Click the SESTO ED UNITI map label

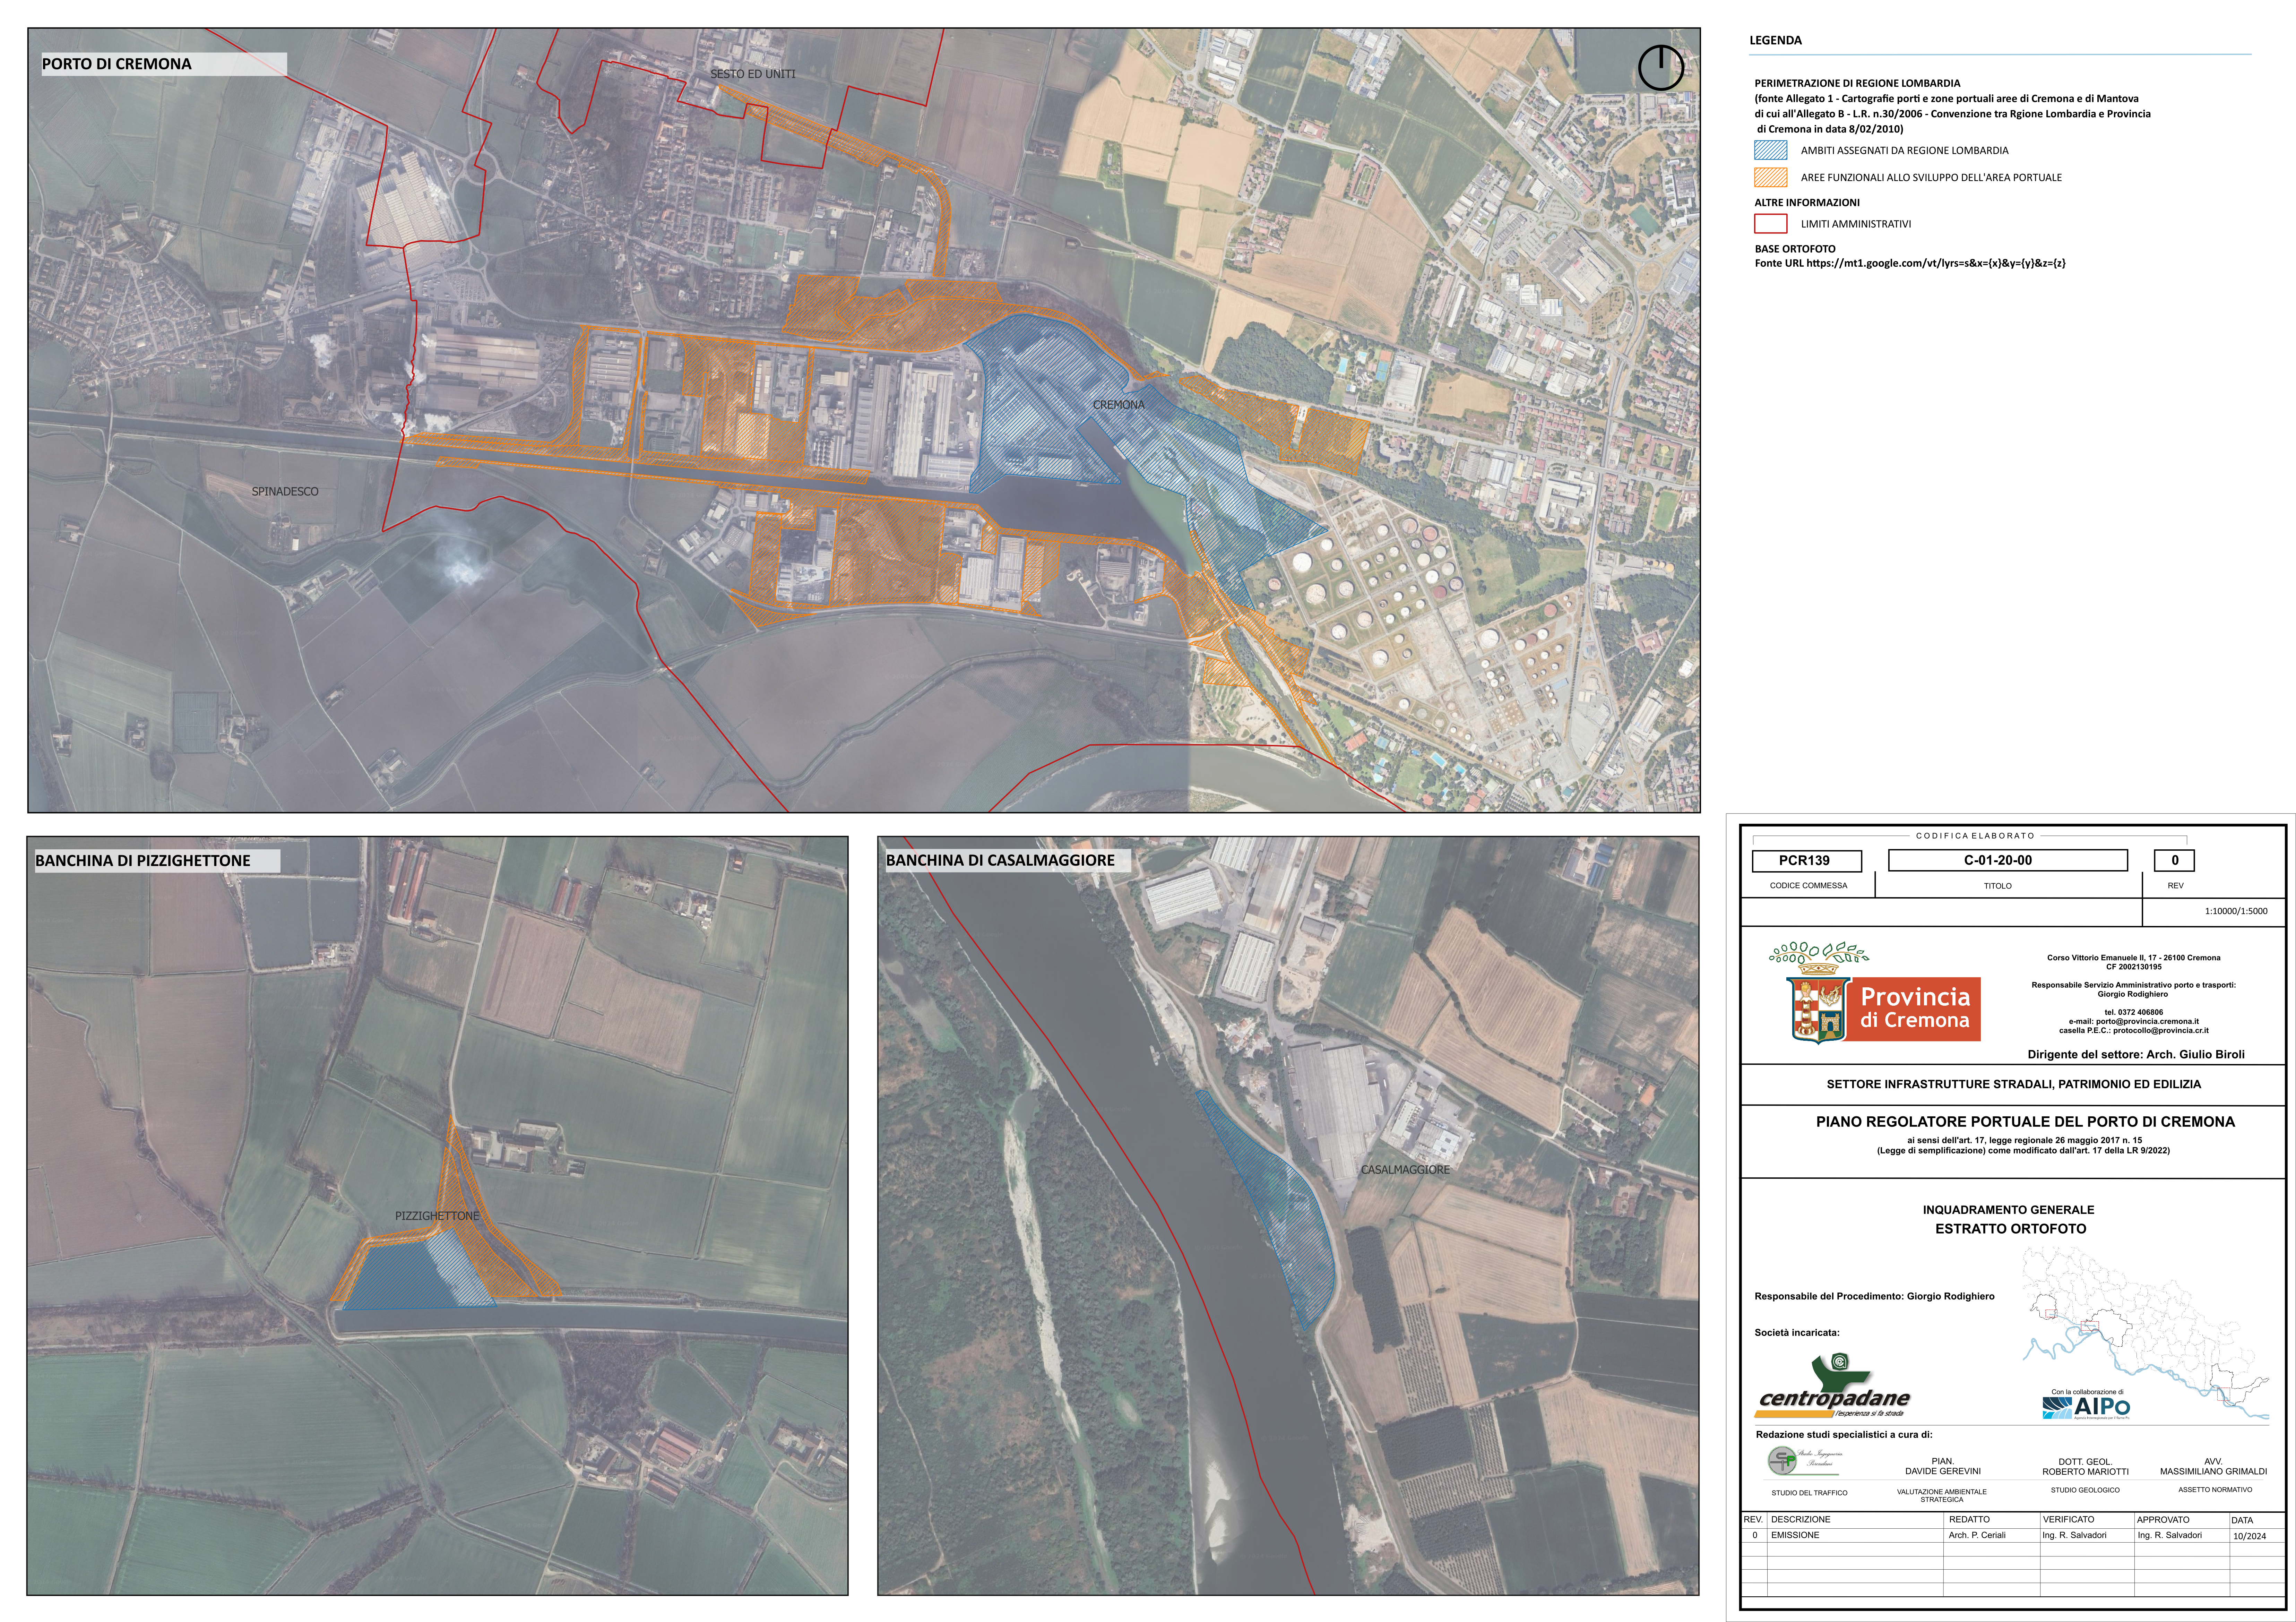point(753,74)
